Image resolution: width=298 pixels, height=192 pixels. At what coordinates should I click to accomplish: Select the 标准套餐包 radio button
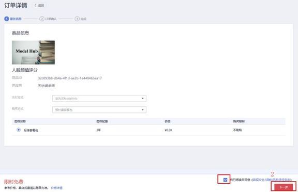pyautogui.click(x=19, y=130)
